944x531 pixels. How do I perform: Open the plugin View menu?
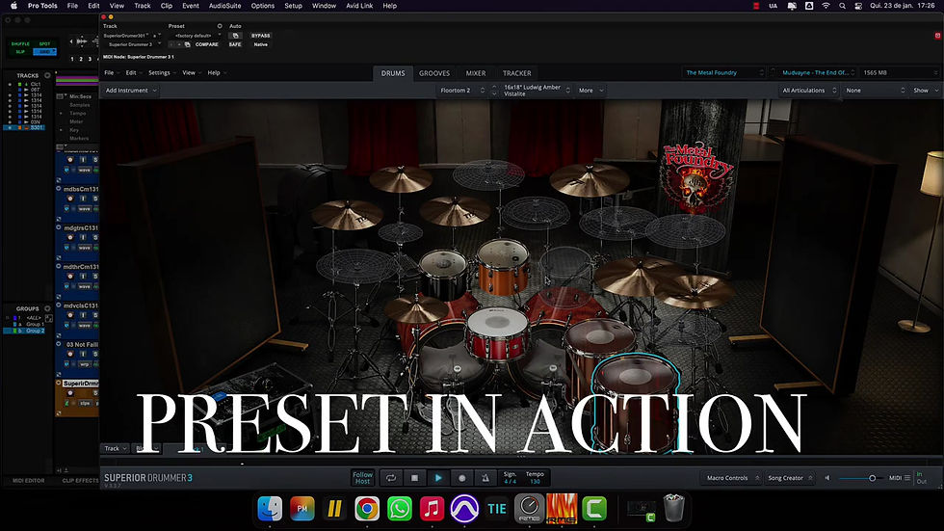[191, 73]
